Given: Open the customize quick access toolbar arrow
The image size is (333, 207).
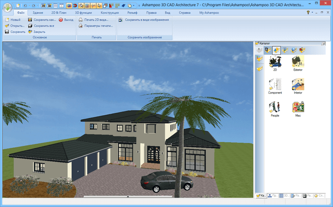Looking at the screenshot, I should [139, 6].
